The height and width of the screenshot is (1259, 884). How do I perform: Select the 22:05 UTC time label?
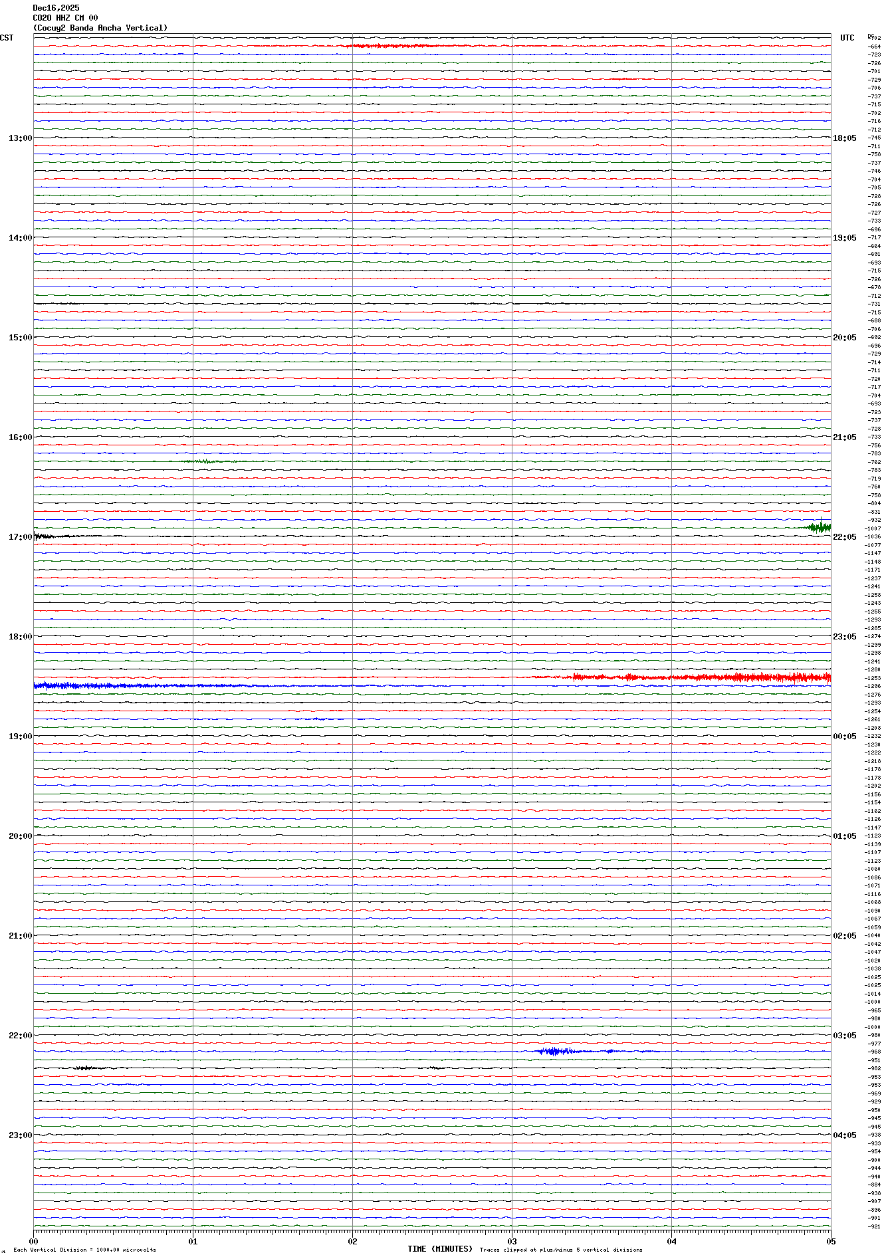pyautogui.click(x=844, y=537)
